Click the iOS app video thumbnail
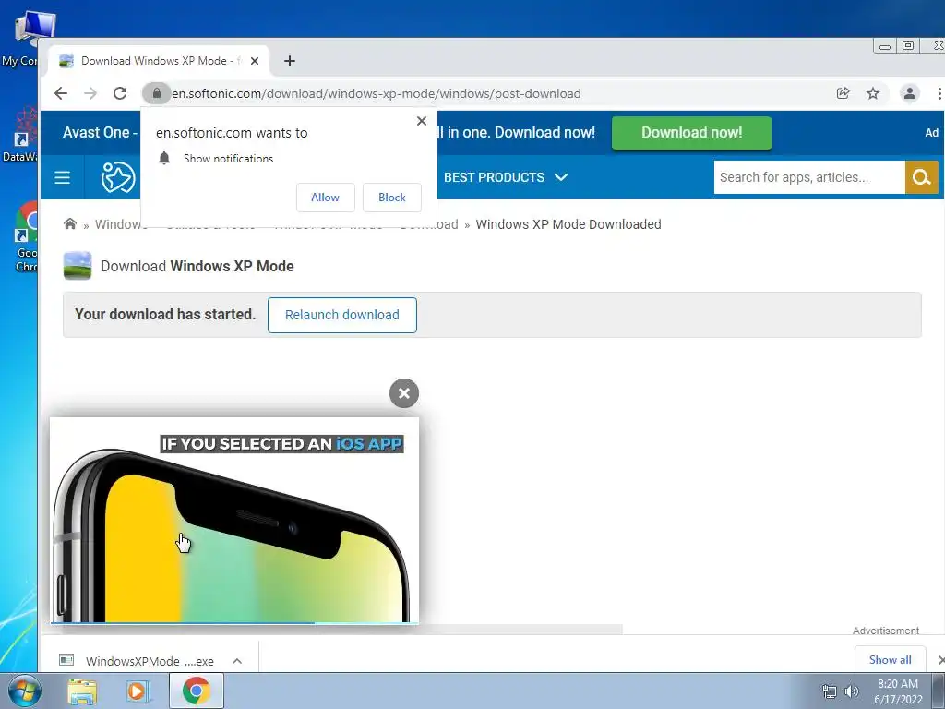The image size is (945, 709). (234, 520)
